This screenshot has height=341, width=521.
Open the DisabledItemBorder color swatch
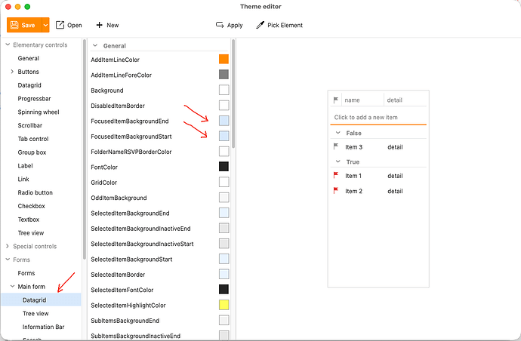coord(224,106)
